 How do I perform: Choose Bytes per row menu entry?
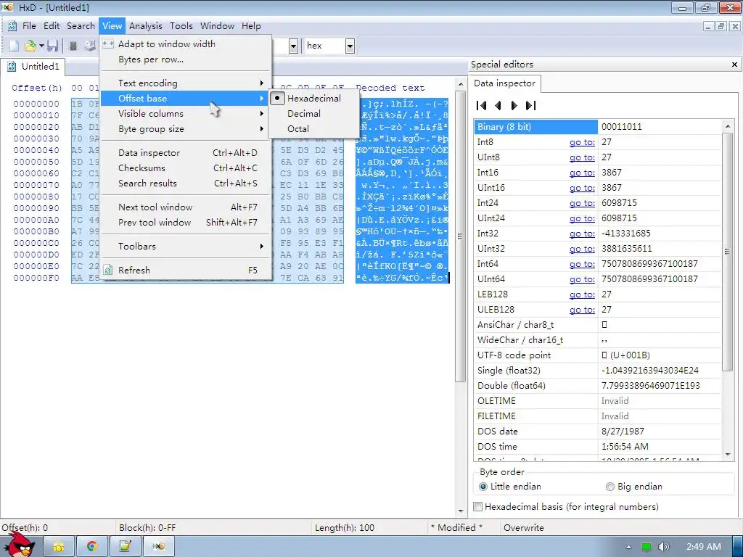pyautogui.click(x=186, y=59)
